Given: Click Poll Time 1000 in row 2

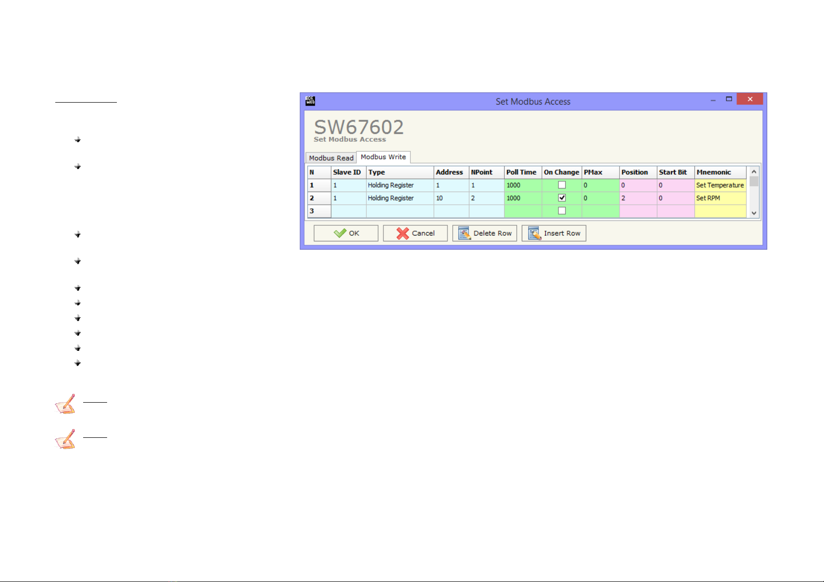Looking at the screenshot, I should pos(523,198).
